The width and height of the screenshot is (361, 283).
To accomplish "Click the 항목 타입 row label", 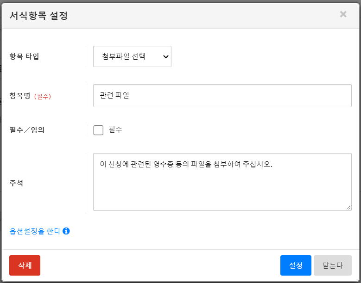I will click(x=25, y=56).
